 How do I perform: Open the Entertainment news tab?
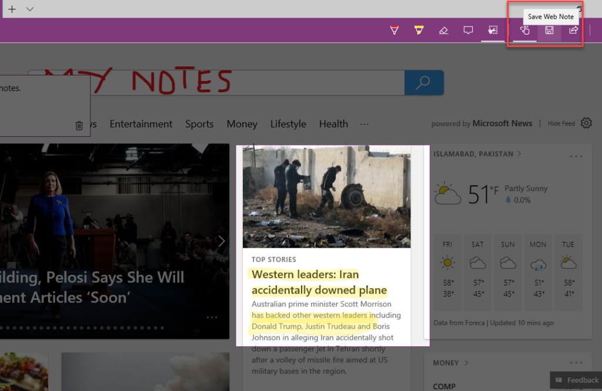coord(141,124)
